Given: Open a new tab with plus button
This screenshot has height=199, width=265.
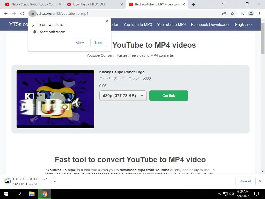Looking at the screenshot, I should tap(194, 4).
